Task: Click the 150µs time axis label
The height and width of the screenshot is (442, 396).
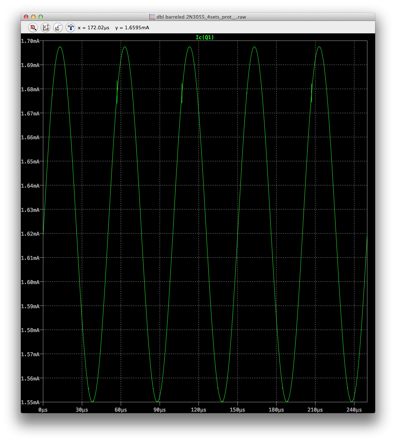Action: 237,410
